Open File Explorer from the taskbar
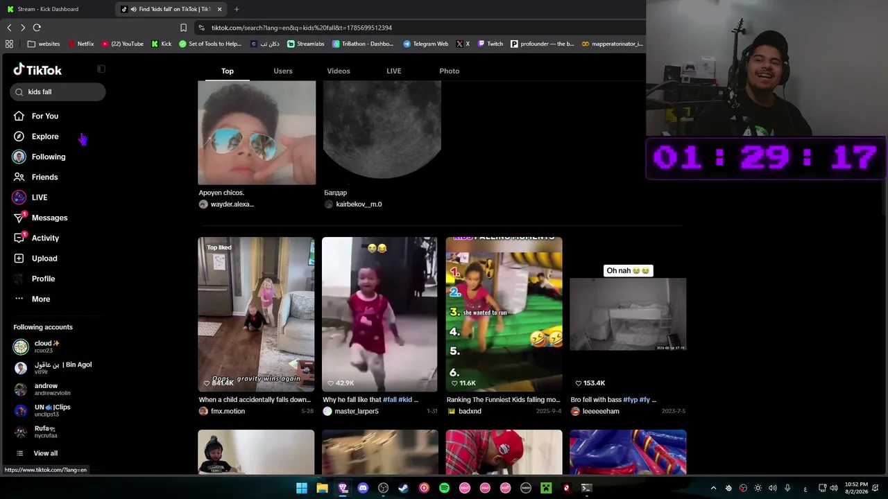 click(x=322, y=488)
